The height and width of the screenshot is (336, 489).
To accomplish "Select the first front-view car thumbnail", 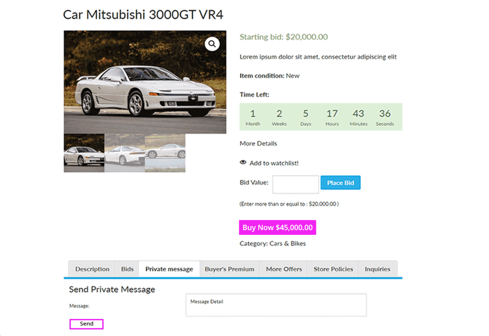I will 84,153.
